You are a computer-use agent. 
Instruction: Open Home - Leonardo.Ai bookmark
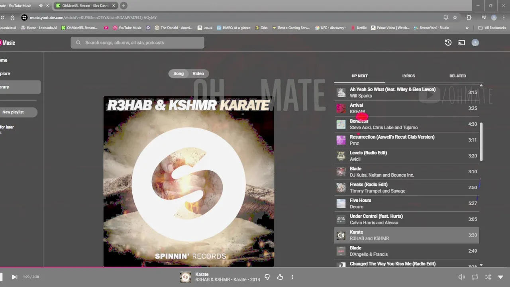38,28
